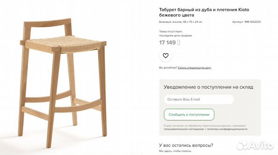Screen dimensions: 278x155
Task: Click the last sale price 17 149
Action: click(167, 42)
